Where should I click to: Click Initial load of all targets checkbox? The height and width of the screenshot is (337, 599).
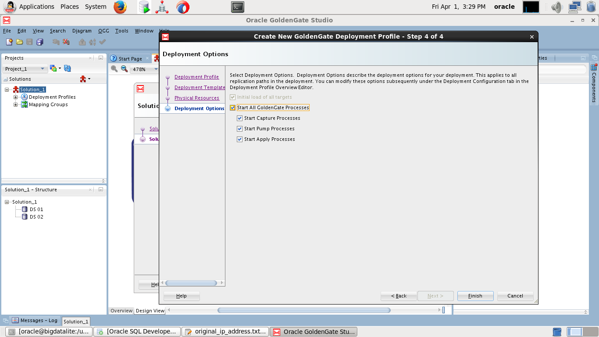click(x=232, y=97)
